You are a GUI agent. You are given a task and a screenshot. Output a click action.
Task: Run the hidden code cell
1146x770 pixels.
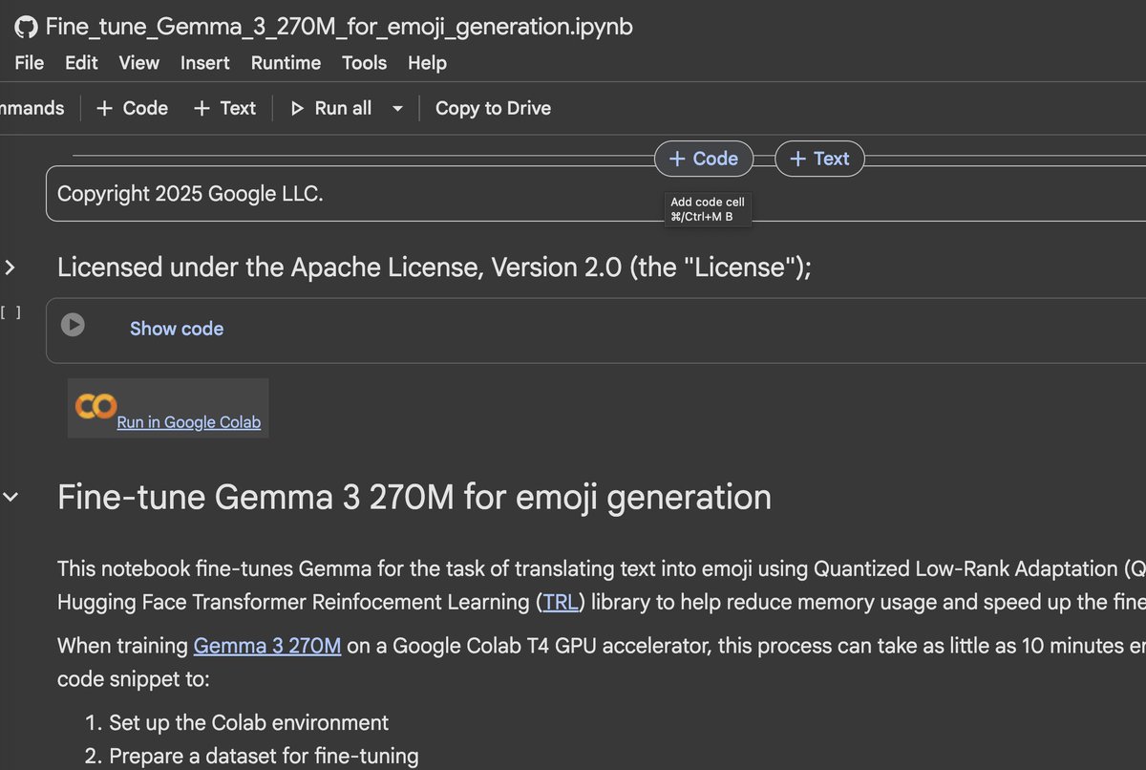pos(73,326)
